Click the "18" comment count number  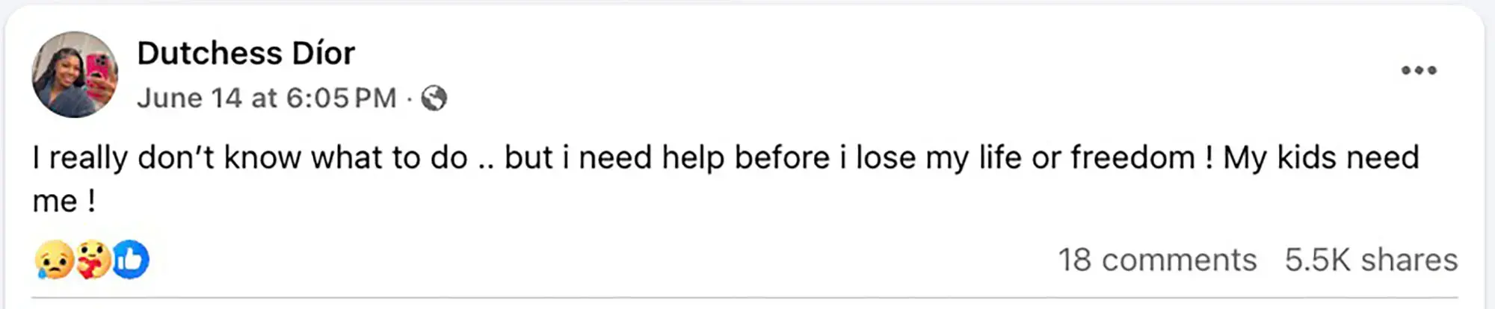click(1074, 260)
